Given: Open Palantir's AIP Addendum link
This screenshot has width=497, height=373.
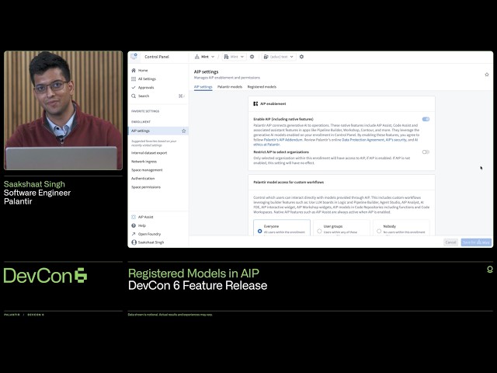Looking at the screenshot, I should click(x=283, y=140).
